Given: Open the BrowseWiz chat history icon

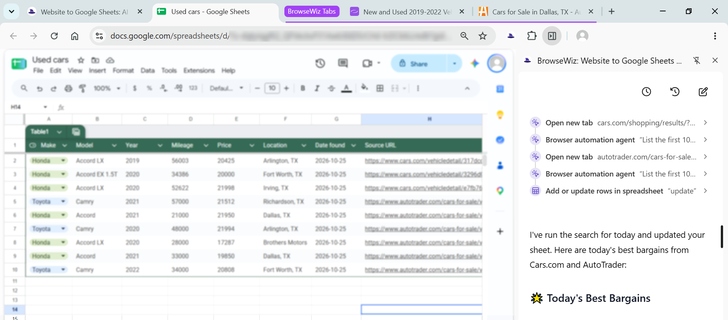Looking at the screenshot, I should coord(675,92).
